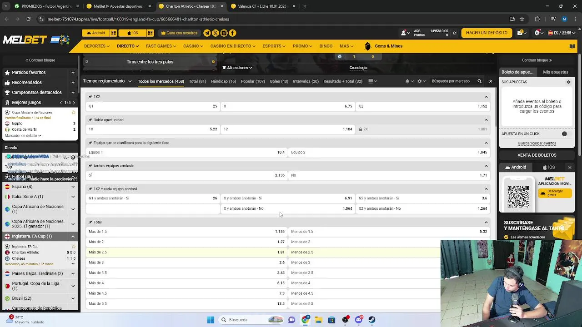Open the DEPORTES menu dropdown
This screenshot has height=327, width=582.
(x=96, y=46)
